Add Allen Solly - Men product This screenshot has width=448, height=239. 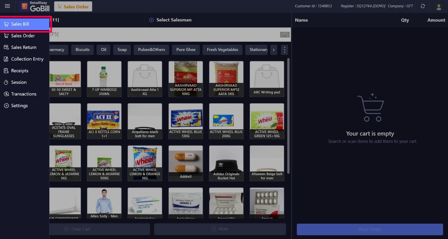pos(104,203)
